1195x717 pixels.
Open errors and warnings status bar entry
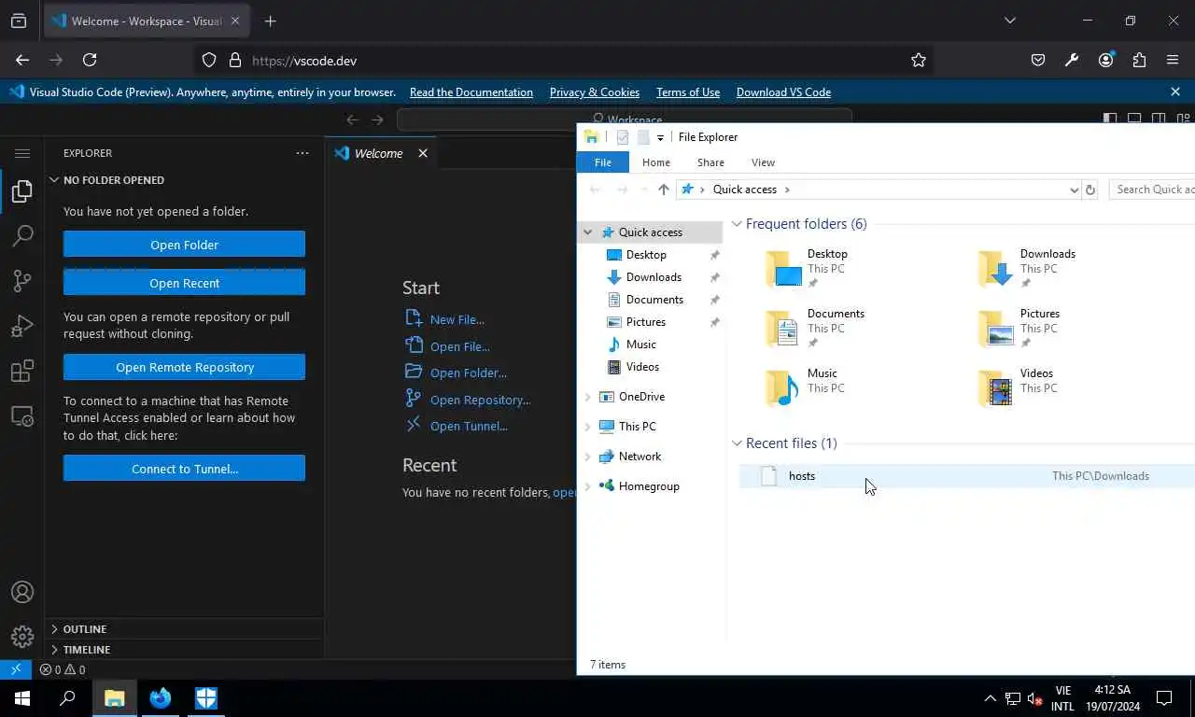coord(63,669)
